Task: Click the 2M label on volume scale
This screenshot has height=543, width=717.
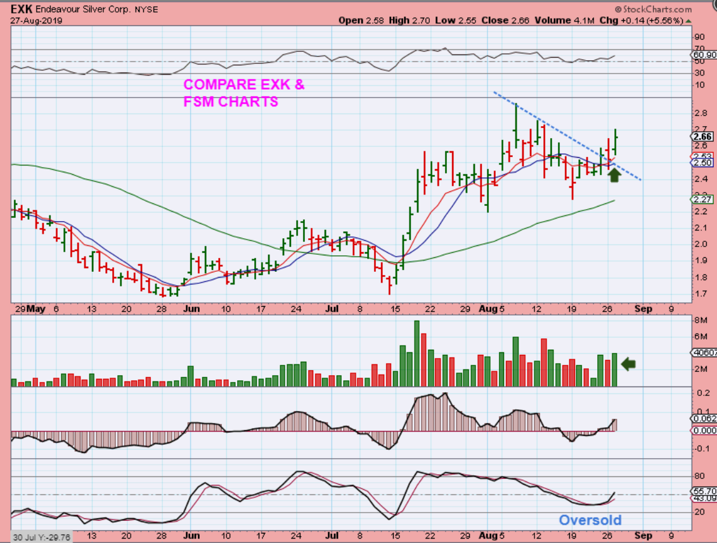Action: point(701,369)
